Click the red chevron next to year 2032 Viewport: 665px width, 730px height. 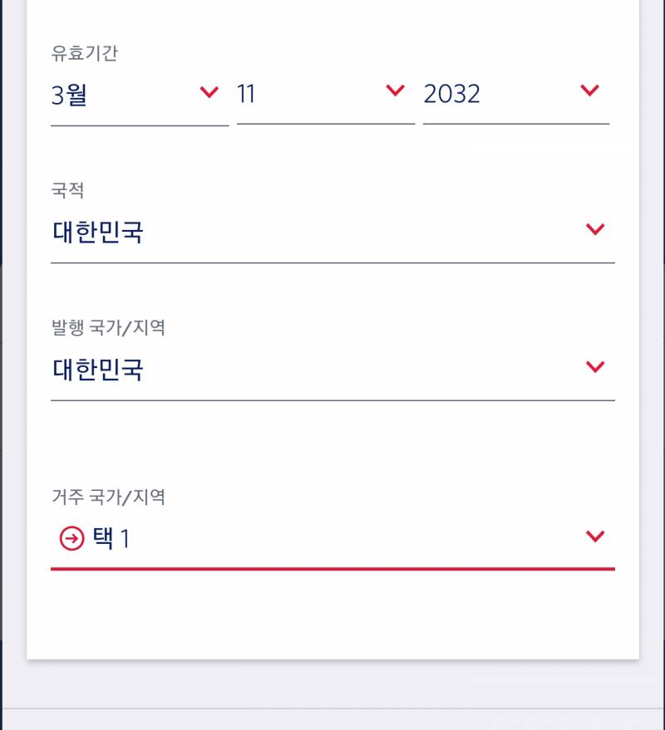coord(589,90)
